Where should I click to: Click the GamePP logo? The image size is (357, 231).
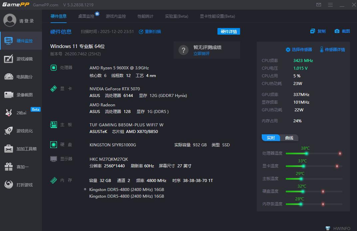click(x=16, y=5)
